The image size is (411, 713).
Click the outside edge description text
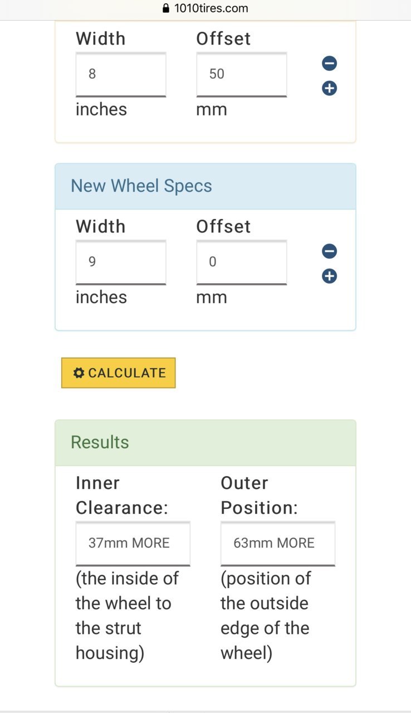(266, 615)
